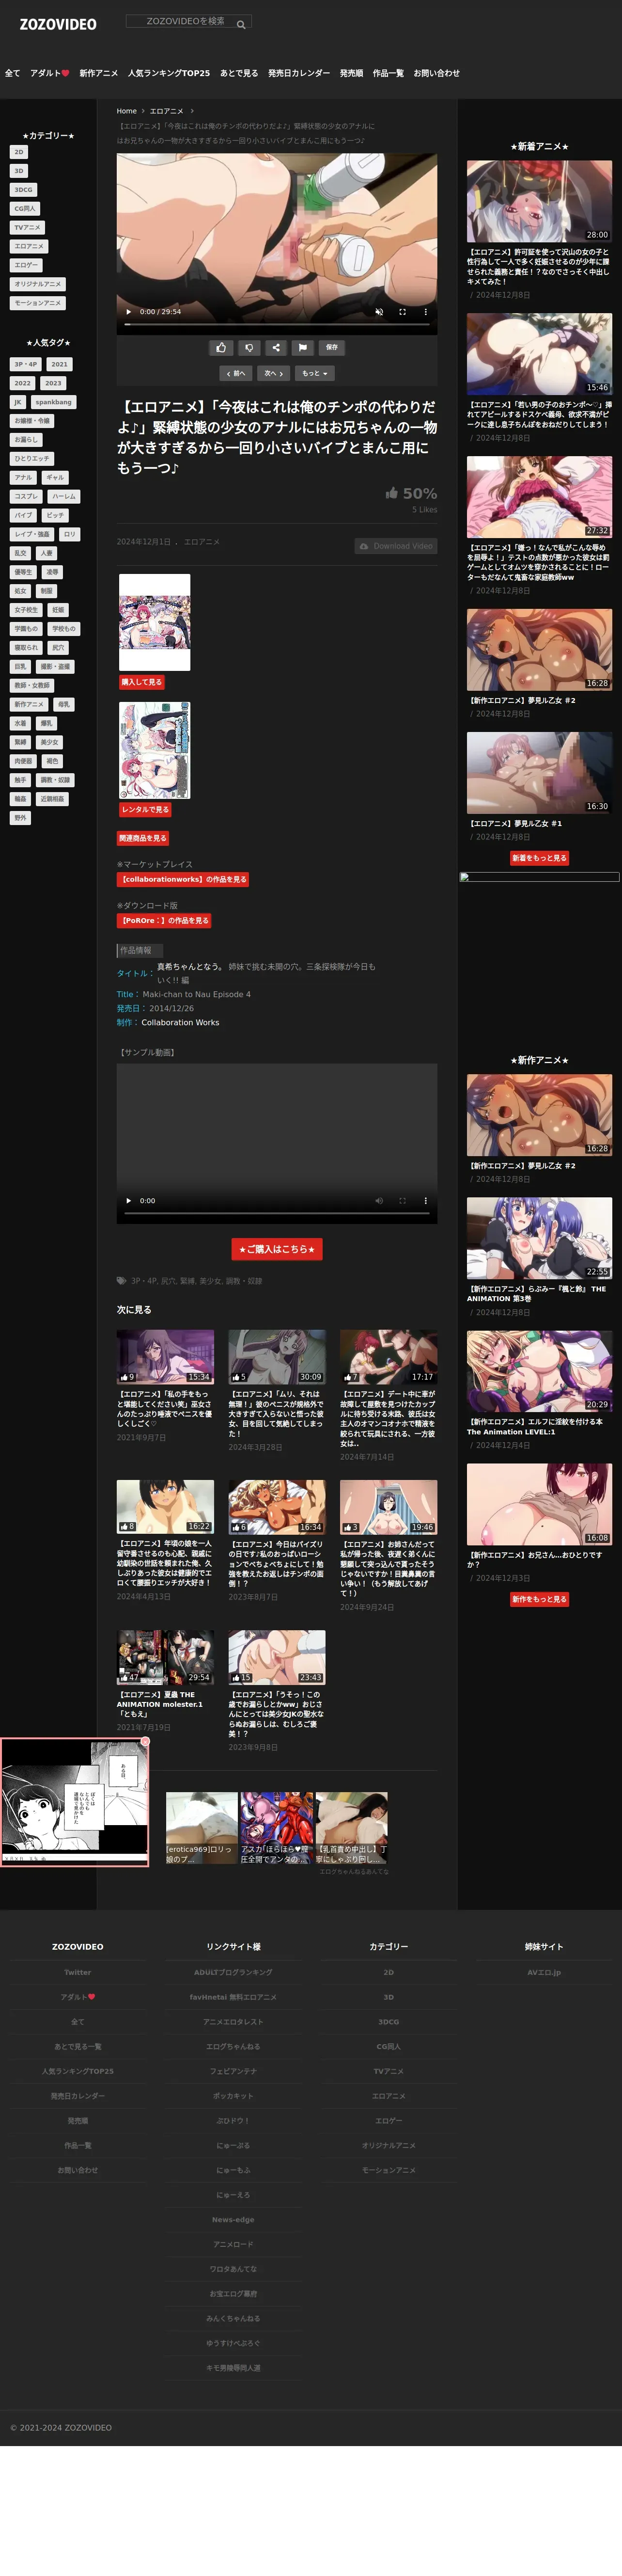
Task: Click the footer Twitter link
Action: (x=77, y=1973)
